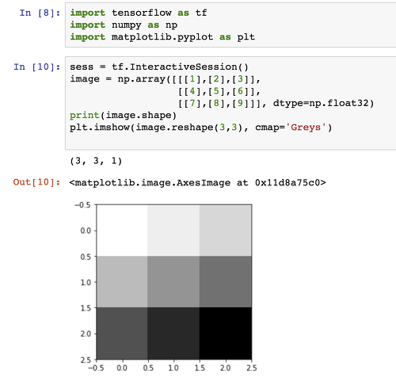Click the 'image = np.array' code line

166,79
